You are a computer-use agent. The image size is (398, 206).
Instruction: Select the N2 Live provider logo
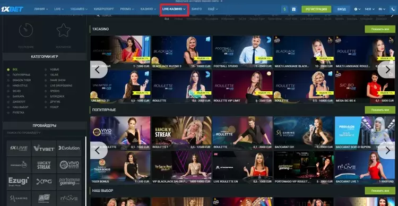[69, 199]
